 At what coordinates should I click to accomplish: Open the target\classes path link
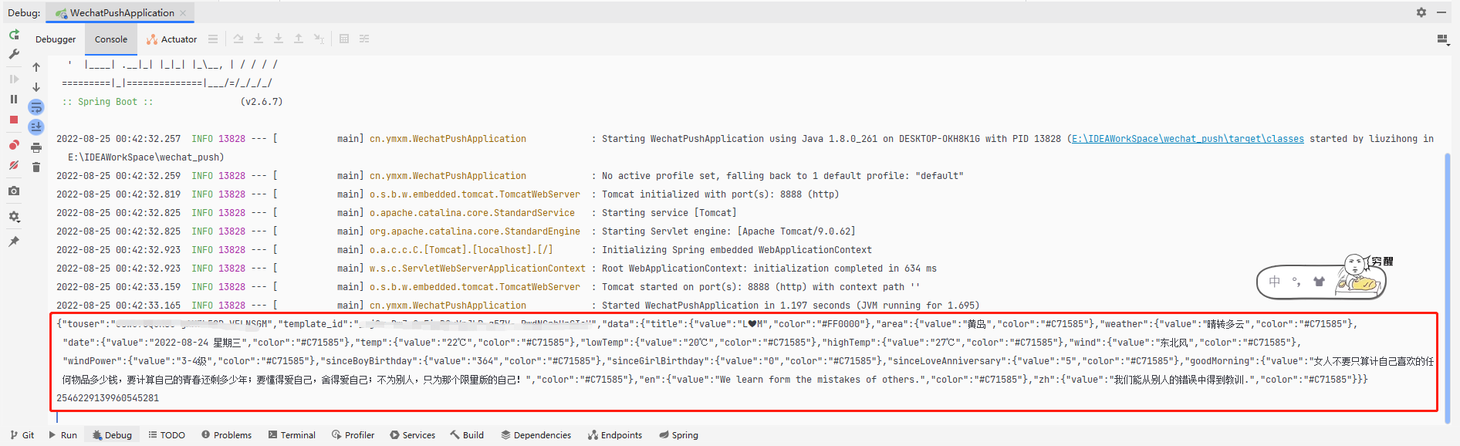coord(1188,139)
